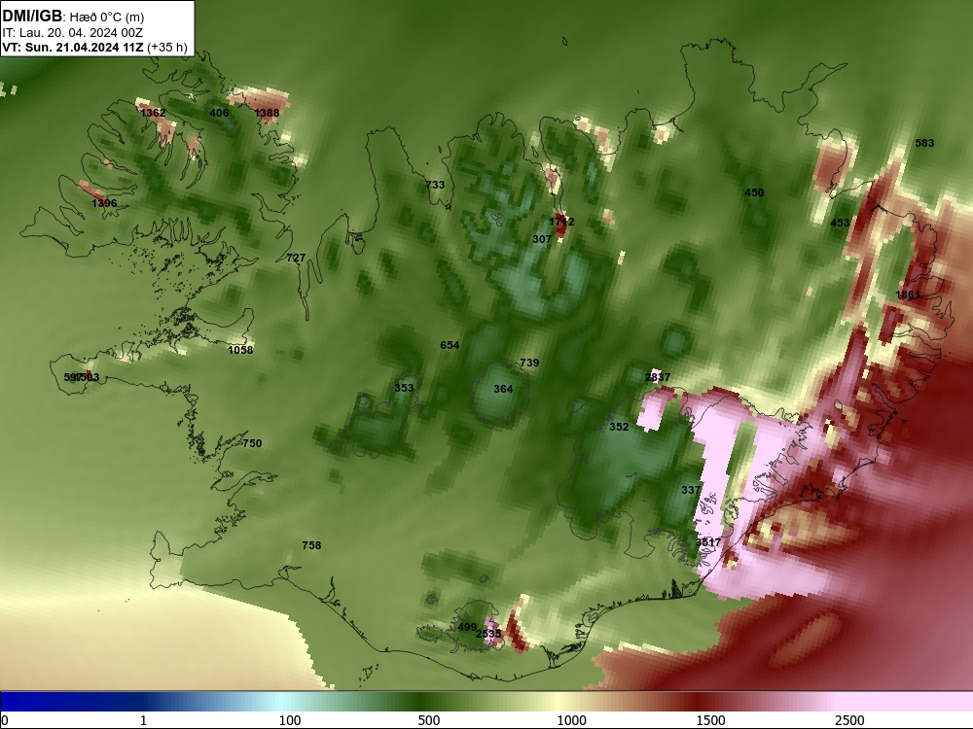Click legend tick label 1500
Screen dimensions: 973x729
pyautogui.click(x=710, y=720)
